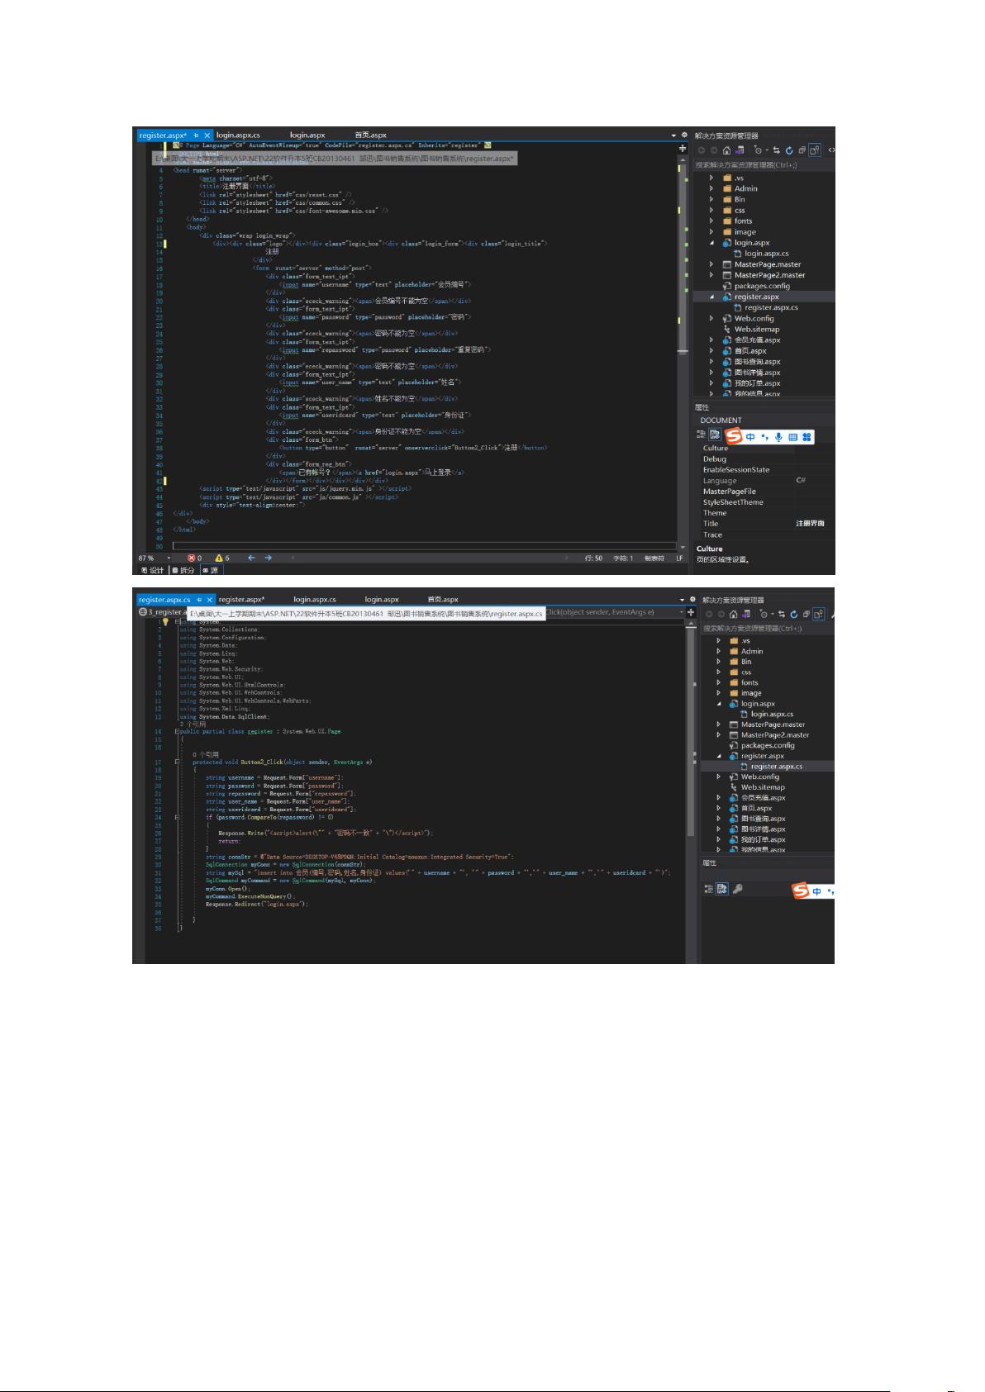Switch to 拆分 split view tab
This screenshot has height=1392, width=985.
coord(183,570)
